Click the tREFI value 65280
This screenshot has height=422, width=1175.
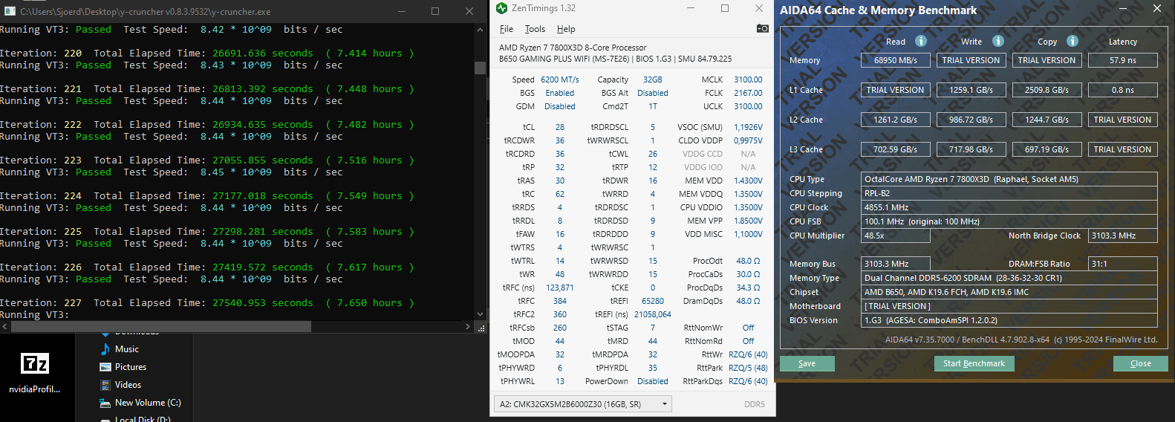[x=653, y=301]
